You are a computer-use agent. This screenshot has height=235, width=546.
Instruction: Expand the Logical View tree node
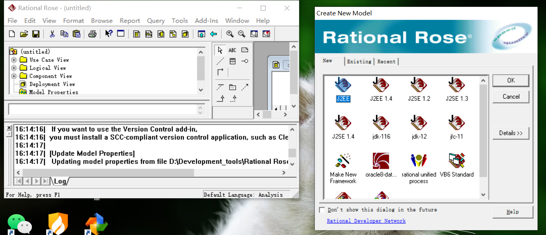coord(14,68)
